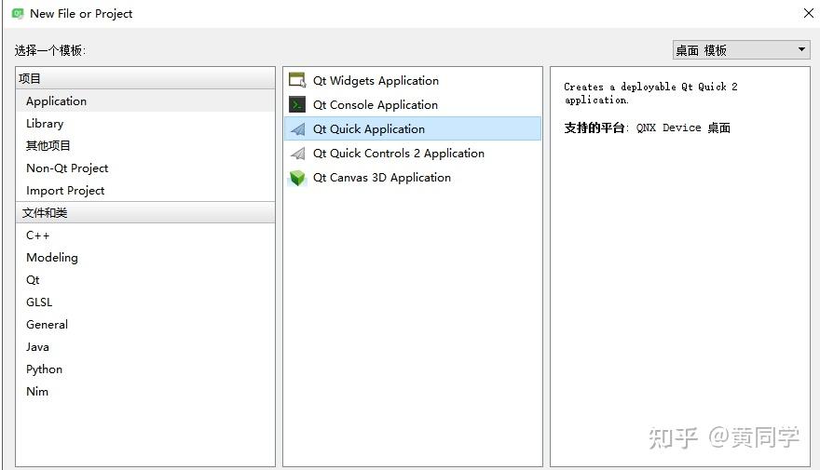Choose Qt Quick Application template text
Screen dimensions: 820x470
pos(369,129)
